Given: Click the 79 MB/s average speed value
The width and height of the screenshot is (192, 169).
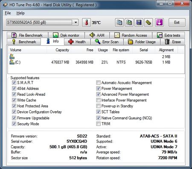Looking at the screenshot, I should pyautogui.click(x=169, y=152).
